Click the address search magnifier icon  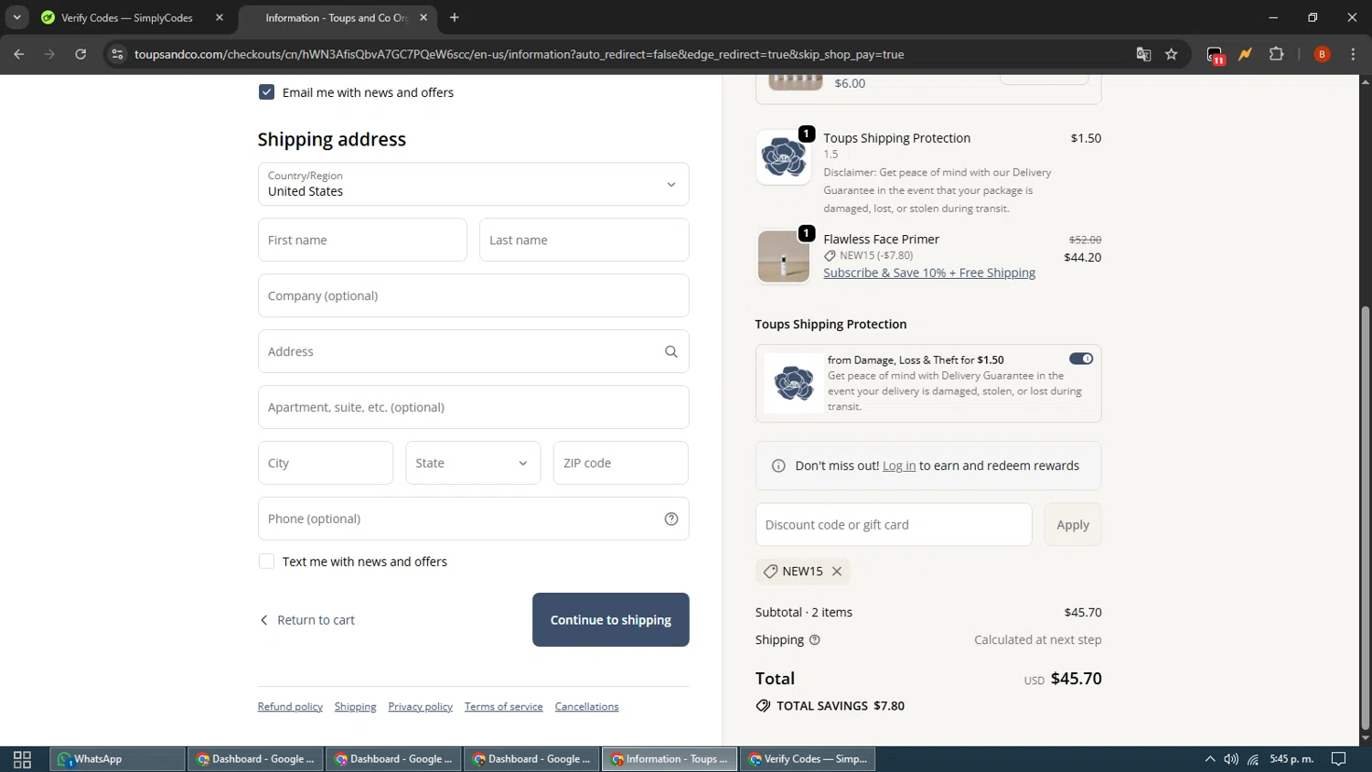coord(671,351)
